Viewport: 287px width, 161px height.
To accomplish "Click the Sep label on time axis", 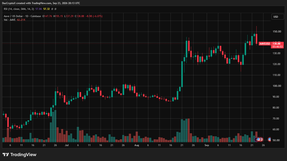I will click(x=207, y=145).
